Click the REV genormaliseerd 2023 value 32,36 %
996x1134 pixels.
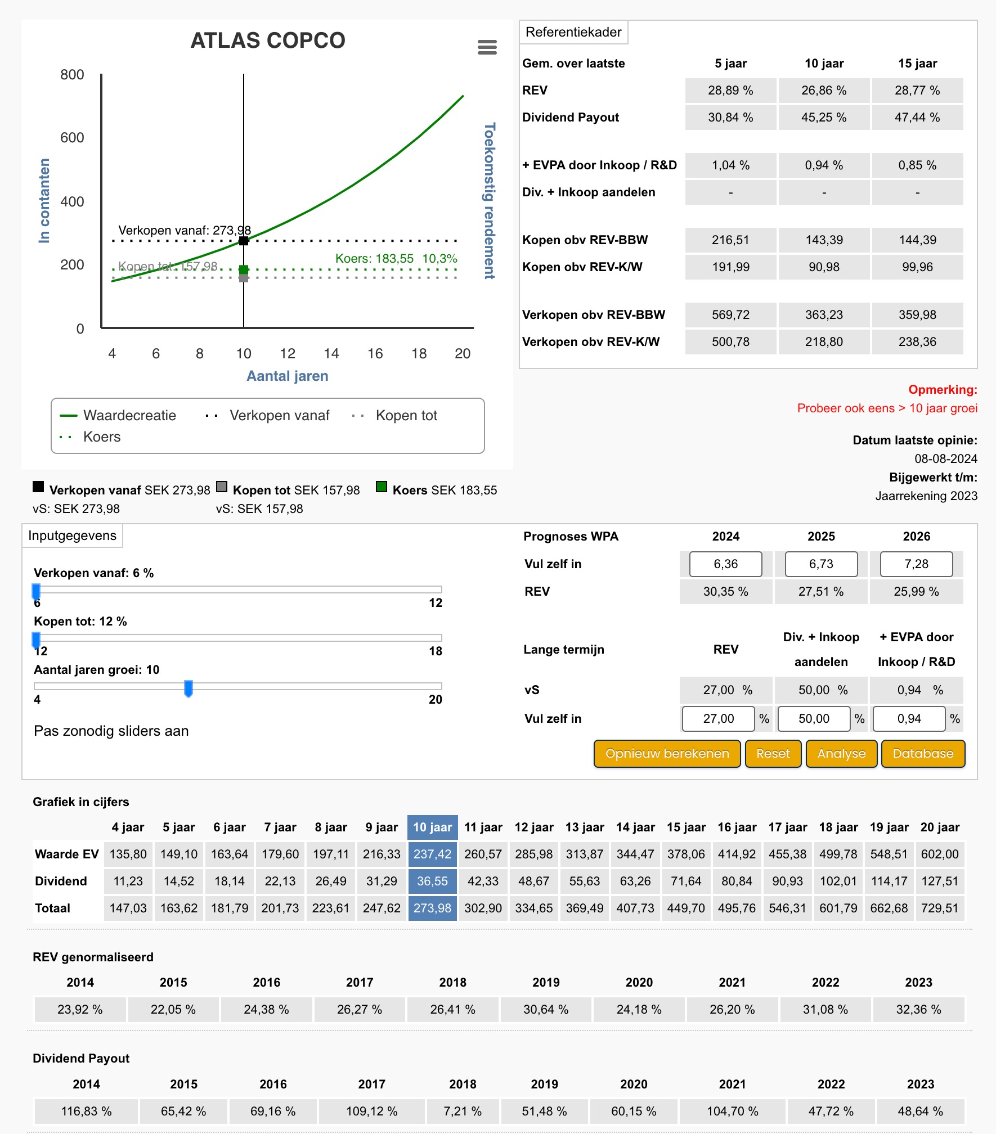[918, 1010]
